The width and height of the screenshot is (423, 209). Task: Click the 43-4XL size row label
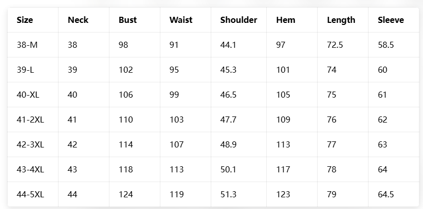coord(31,169)
